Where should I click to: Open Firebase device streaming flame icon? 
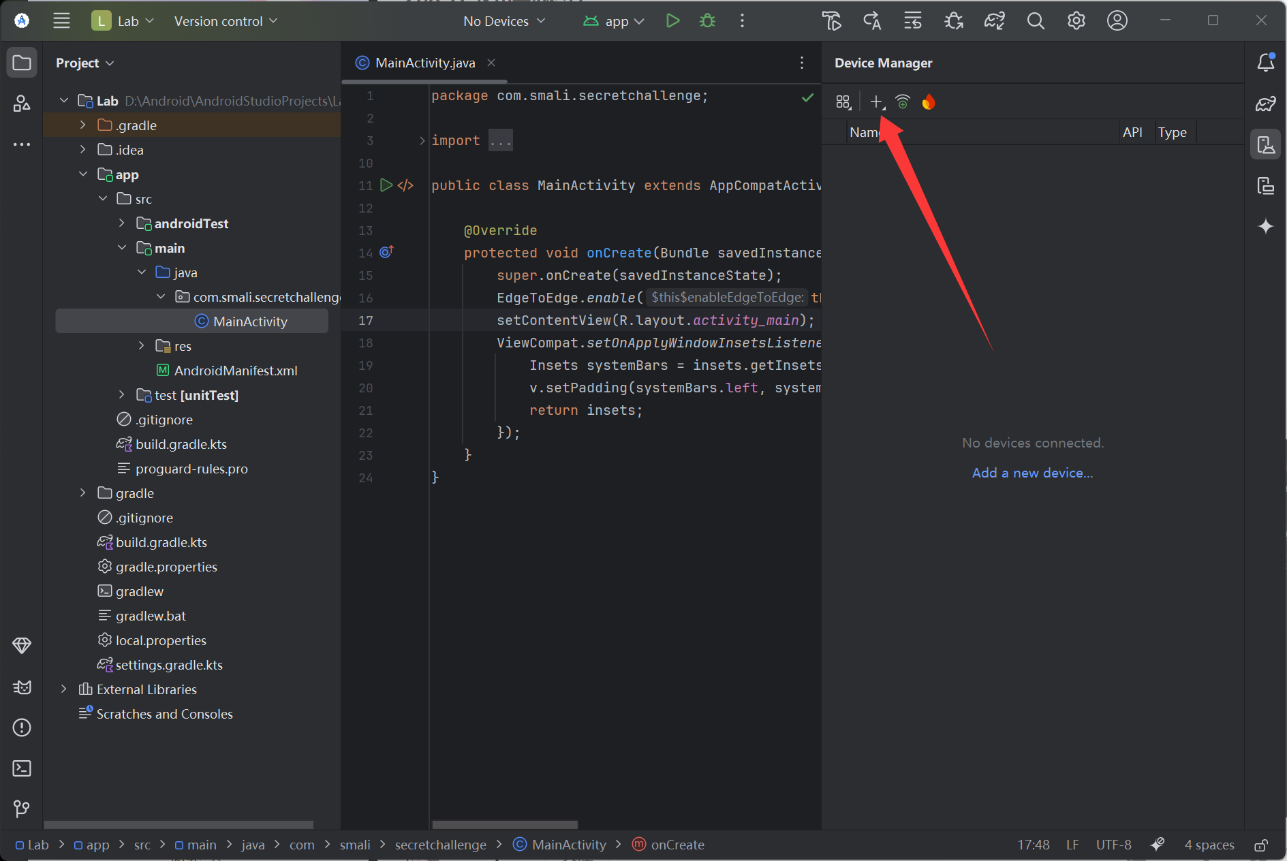point(928,102)
